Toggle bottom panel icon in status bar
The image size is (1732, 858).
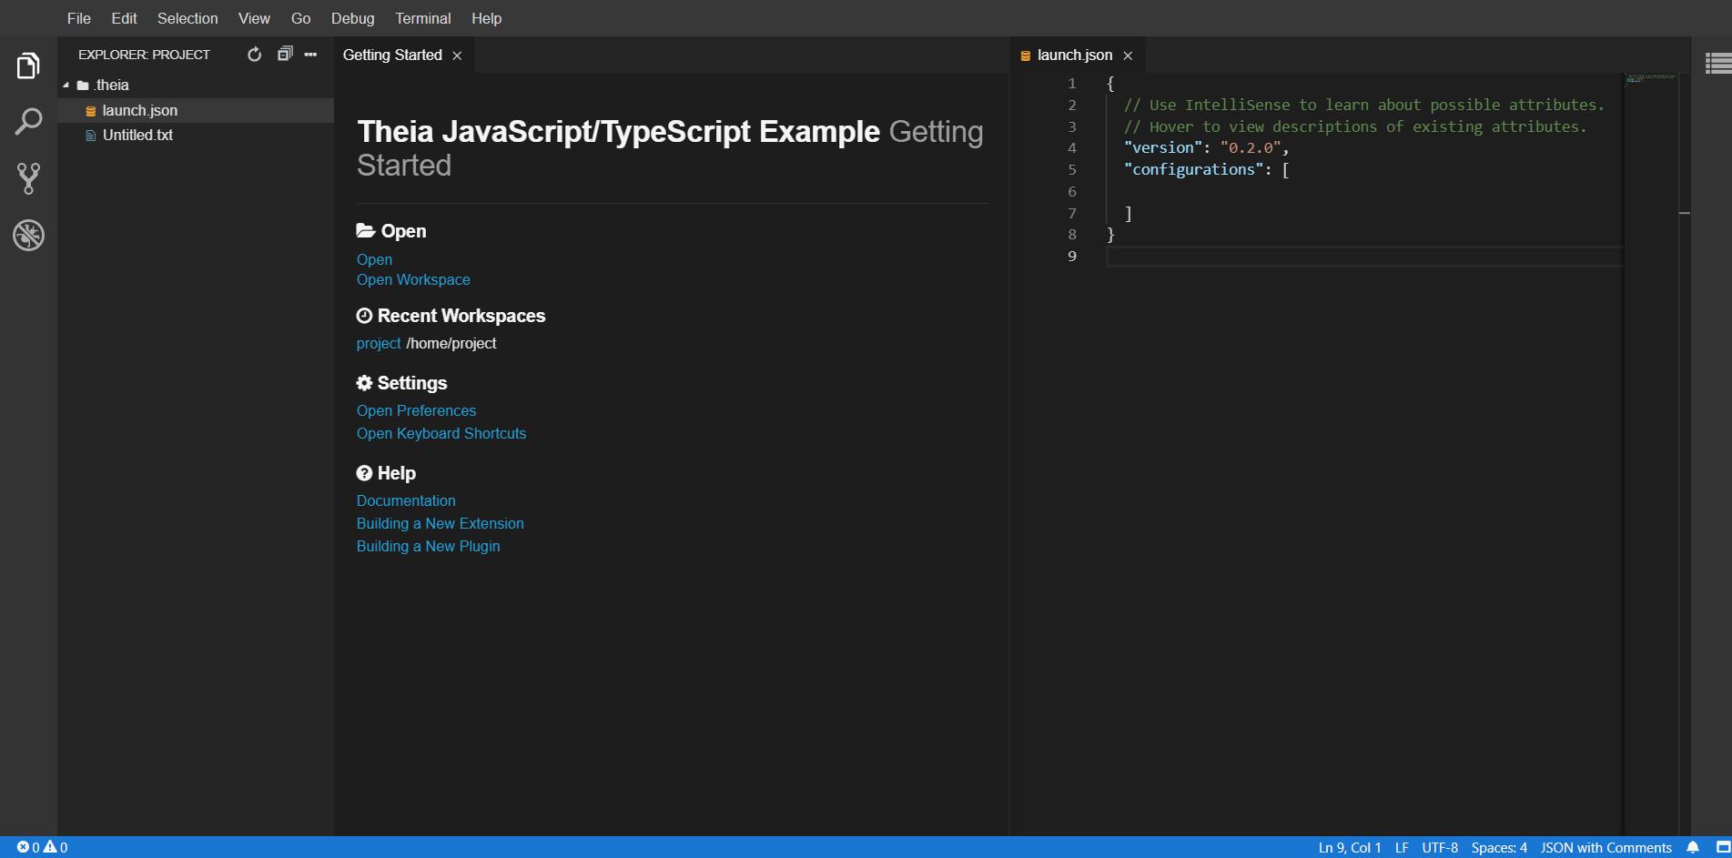click(x=1722, y=847)
